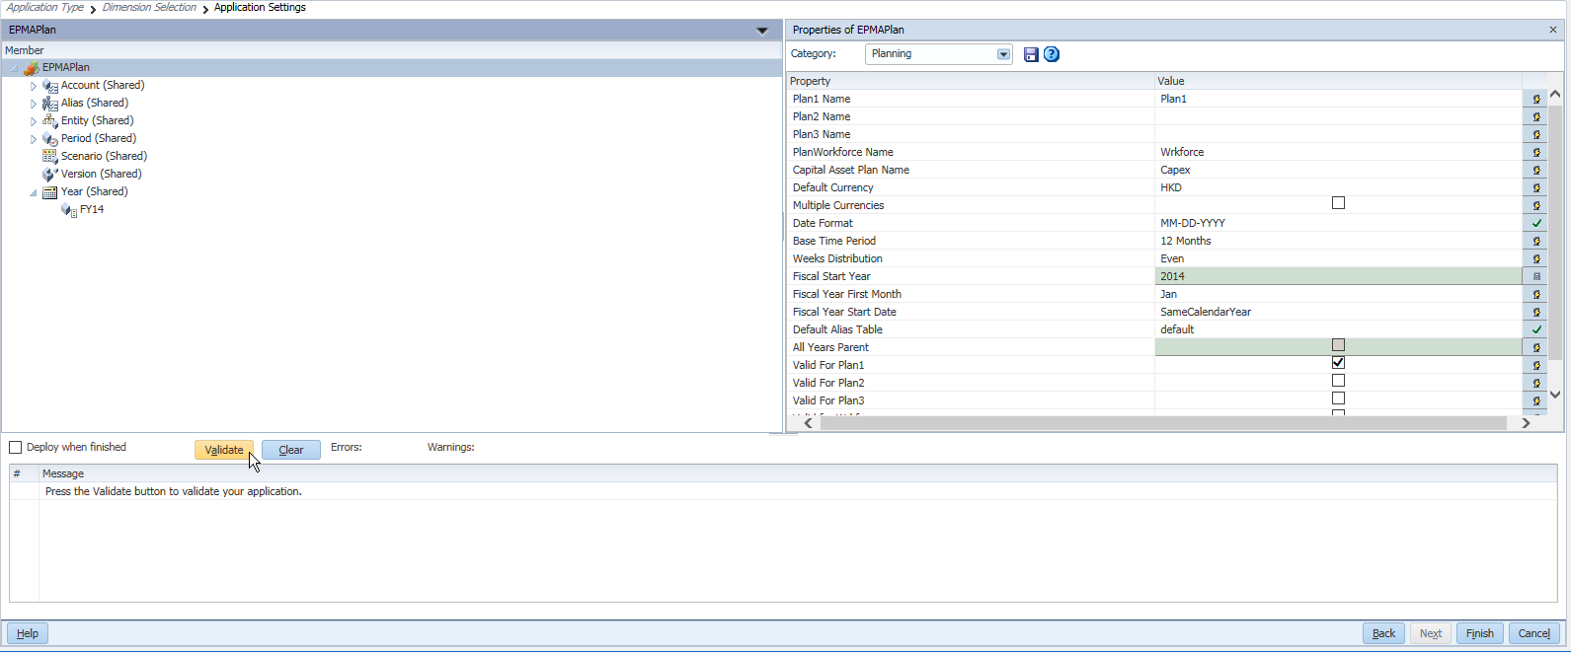Image resolution: width=1571 pixels, height=652 pixels.
Task: Click the Finish button
Action: pos(1480,633)
